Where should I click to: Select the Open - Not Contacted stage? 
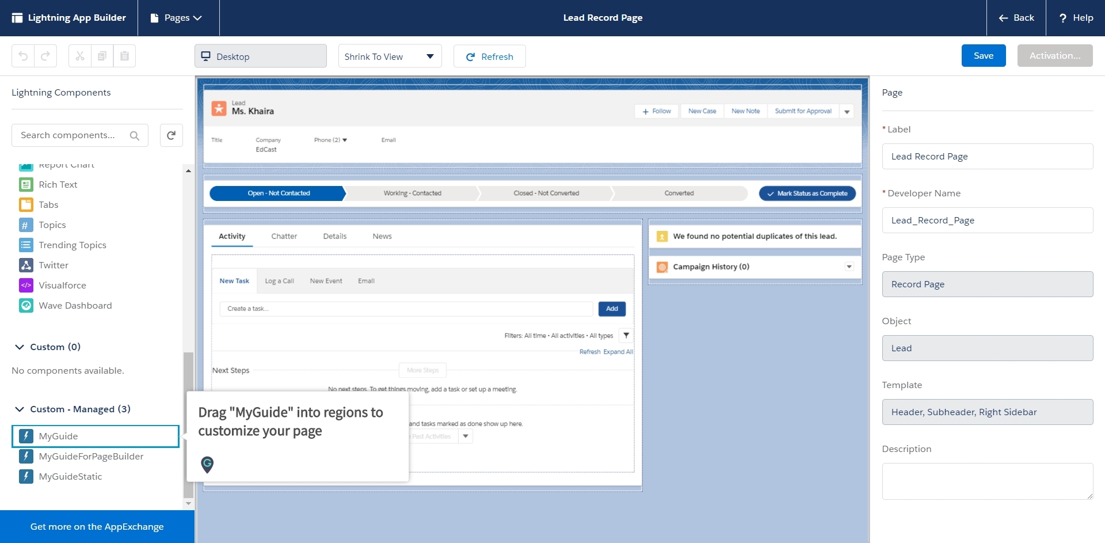coord(278,193)
